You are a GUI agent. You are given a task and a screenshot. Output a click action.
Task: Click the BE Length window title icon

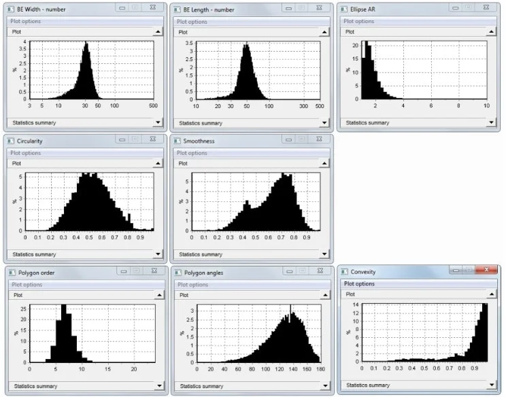(178, 10)
